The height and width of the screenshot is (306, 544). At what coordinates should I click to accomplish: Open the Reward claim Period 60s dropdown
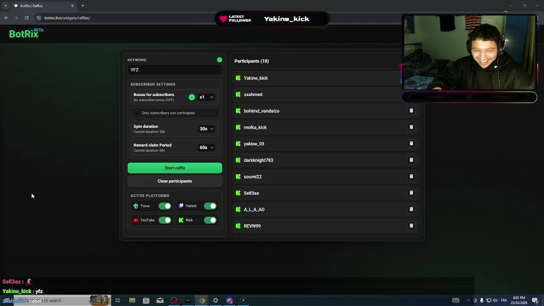pos(207,147)
